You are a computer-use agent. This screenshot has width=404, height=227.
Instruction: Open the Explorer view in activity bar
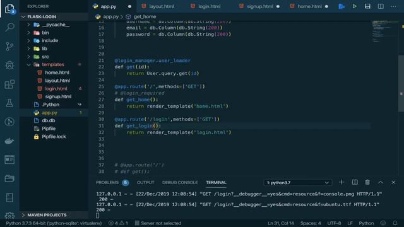9,9
